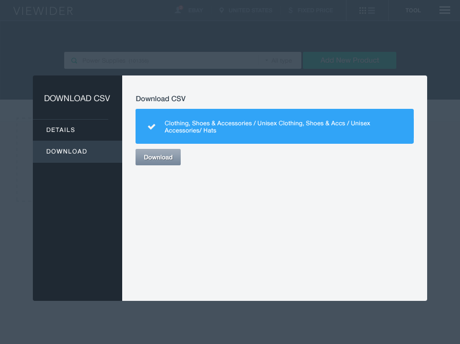The width and height of the screenshot is (460, 344).
Task: Click into the product search field
Action: click(x=169, y=61)
